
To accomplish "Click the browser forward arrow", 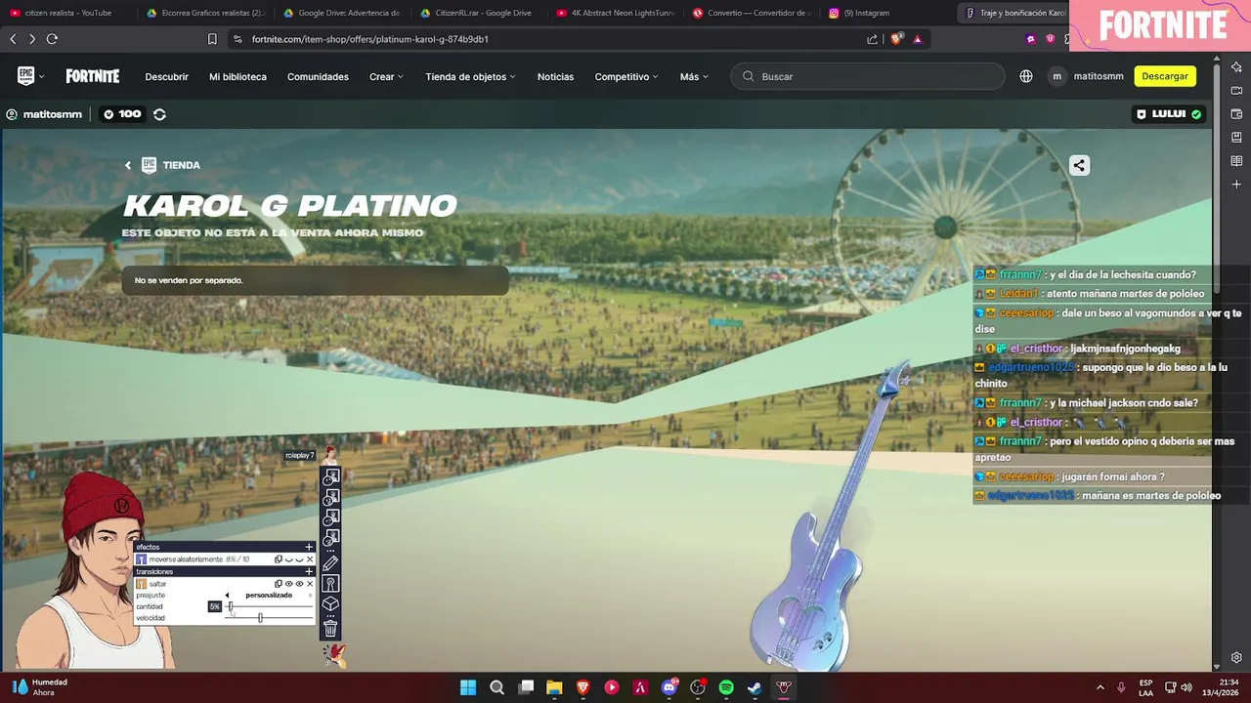I will 32,39.
